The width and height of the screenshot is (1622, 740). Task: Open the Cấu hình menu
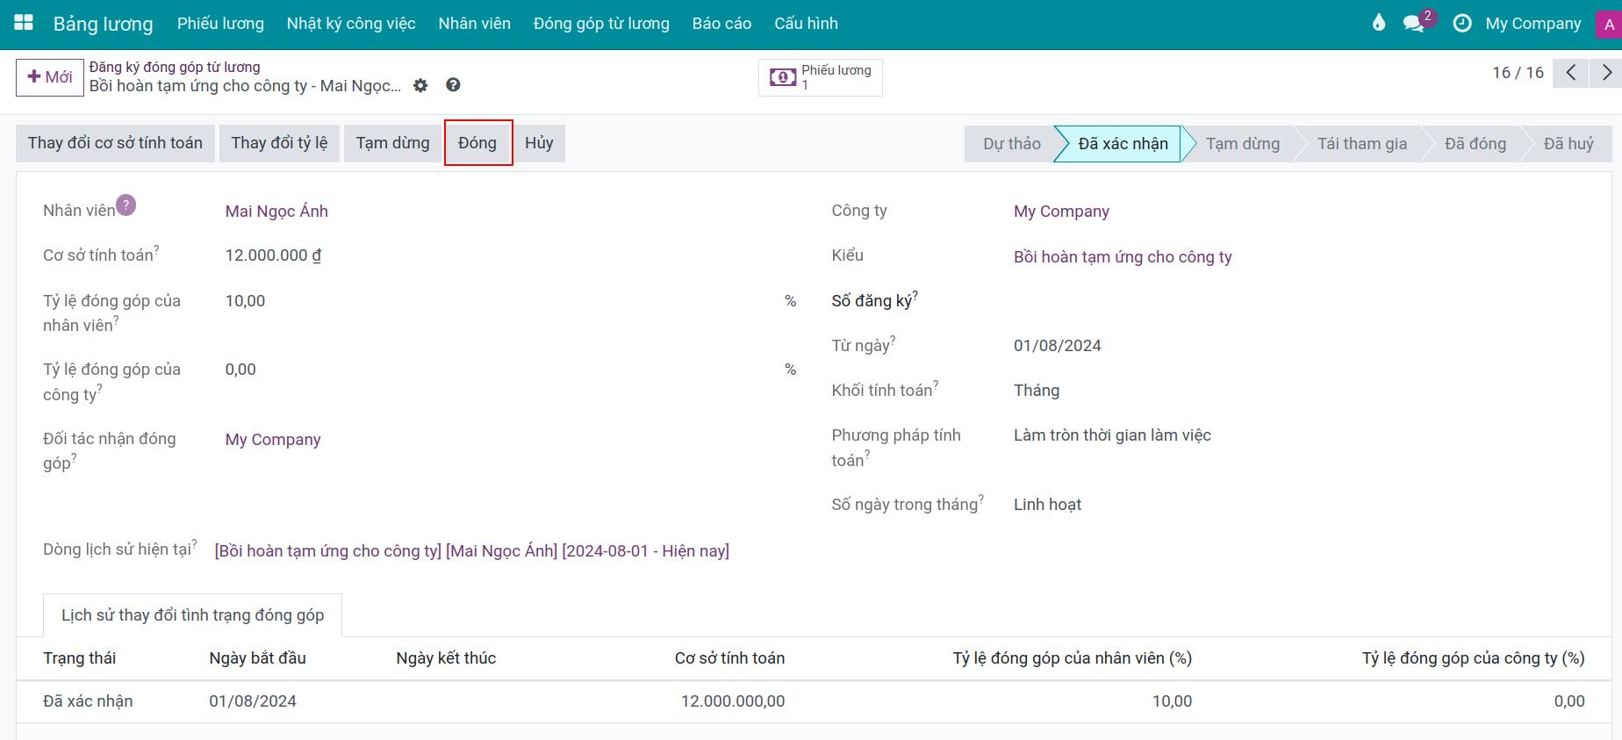806,24
